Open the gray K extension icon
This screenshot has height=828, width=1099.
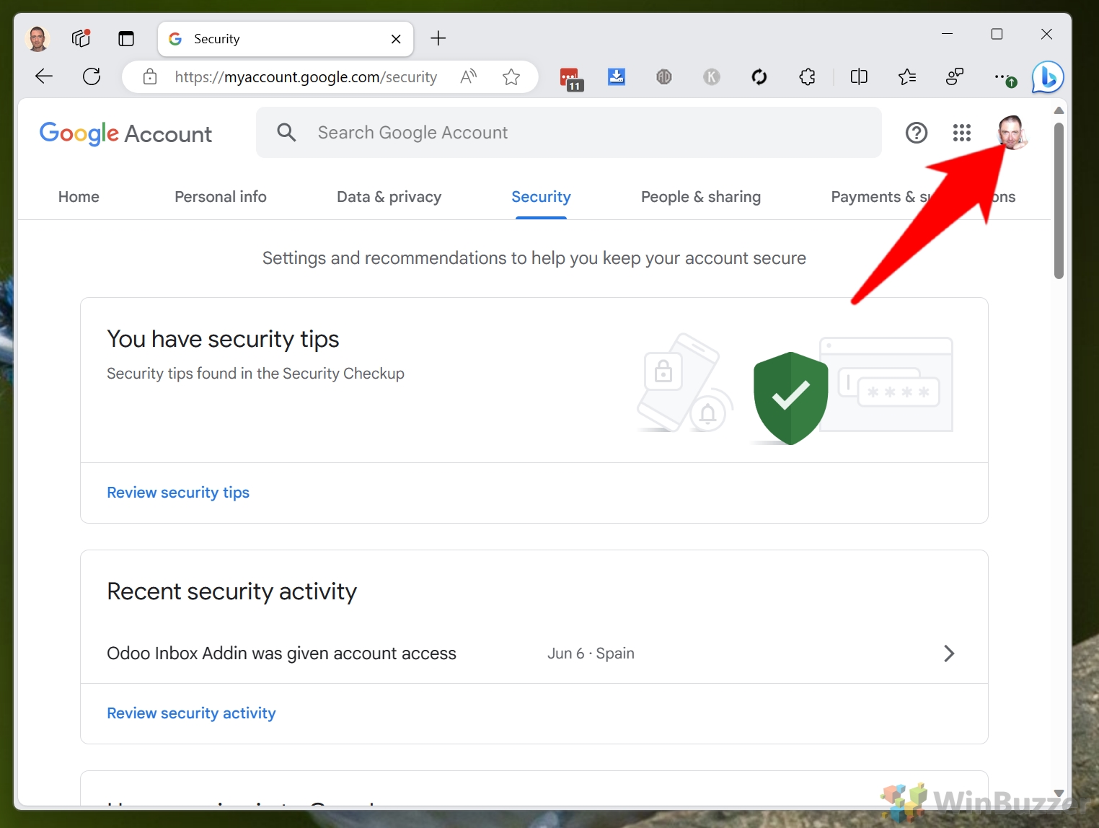(x=712, y=76)
